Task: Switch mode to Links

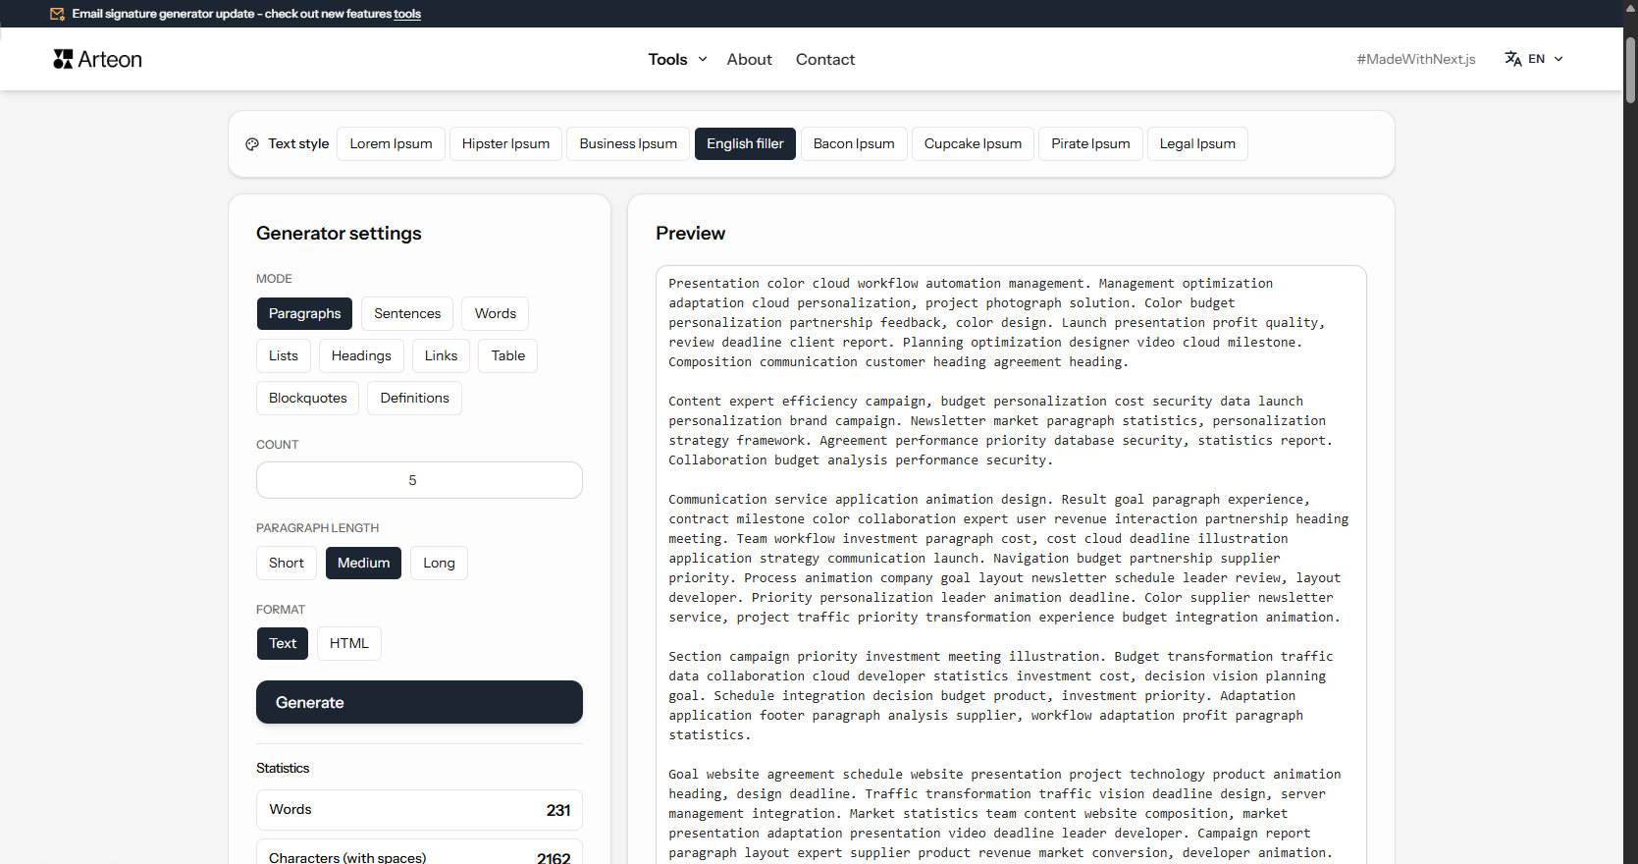Action: [x=441, y=355]
